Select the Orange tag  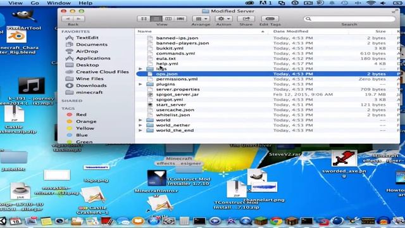point(86,122)
